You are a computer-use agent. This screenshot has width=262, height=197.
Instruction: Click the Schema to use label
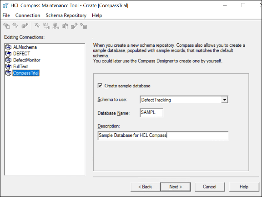point(112,100)
